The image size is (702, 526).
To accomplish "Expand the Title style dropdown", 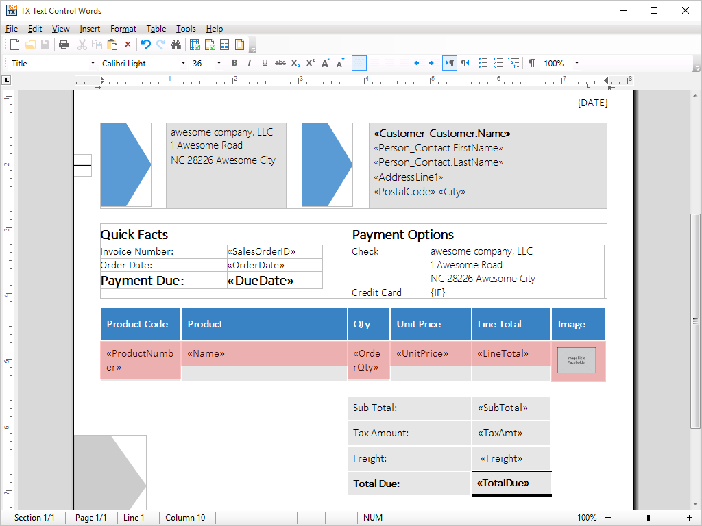I will [x=93, y=63].
